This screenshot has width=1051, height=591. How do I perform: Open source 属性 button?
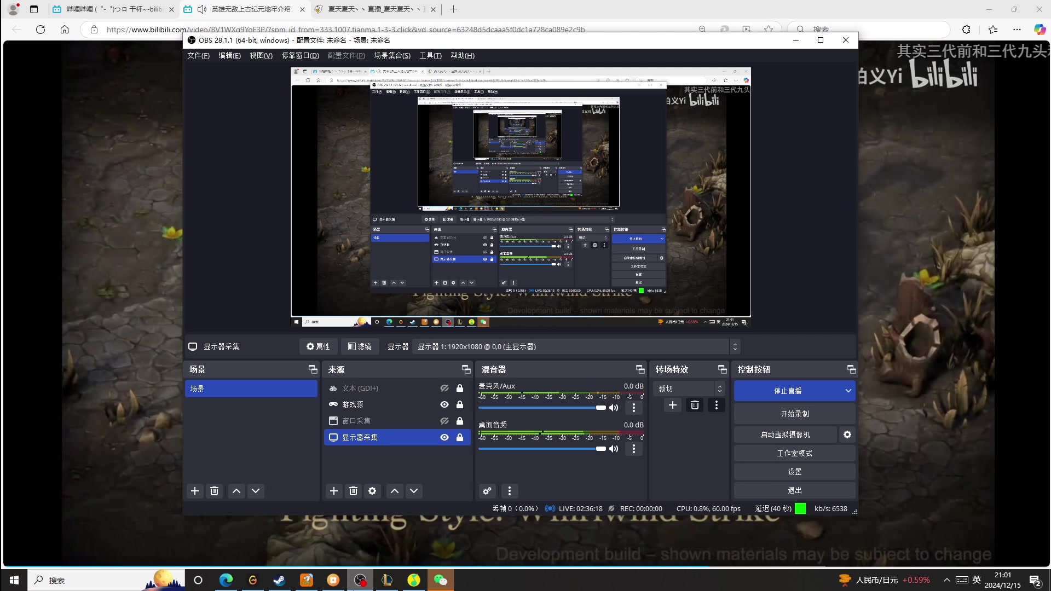(318, 346)
